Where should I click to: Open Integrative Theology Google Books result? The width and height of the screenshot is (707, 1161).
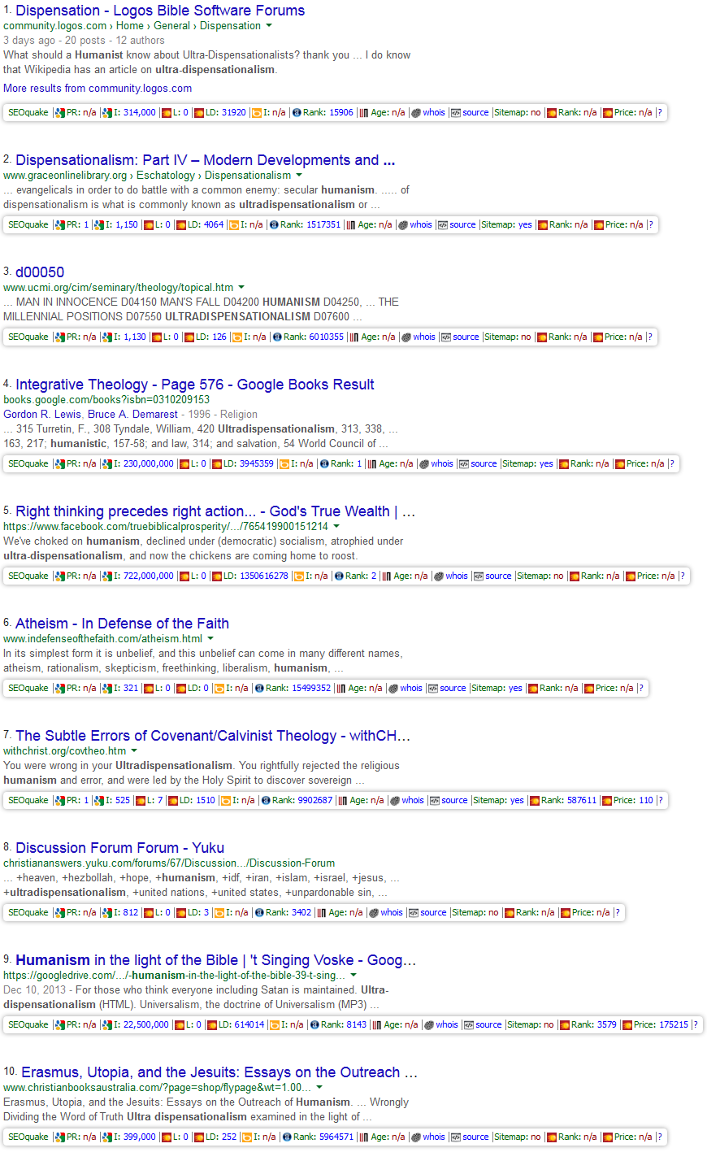(x=195, y=385)
